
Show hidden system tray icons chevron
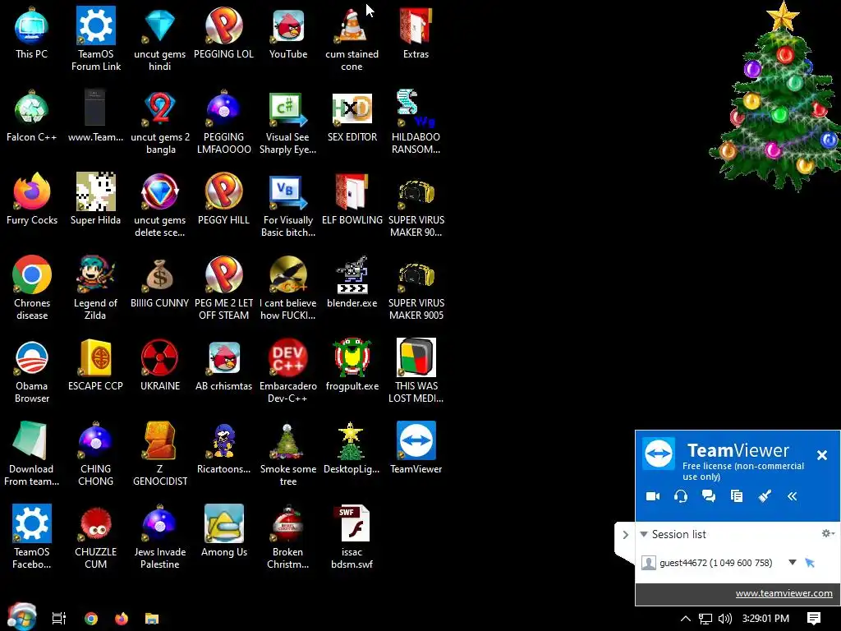[686, 619]
